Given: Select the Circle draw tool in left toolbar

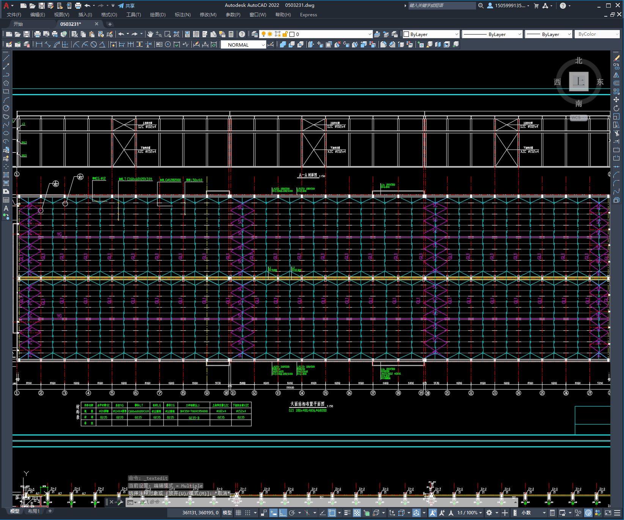Looking at the screenshot, I should [x=6, y=108].
